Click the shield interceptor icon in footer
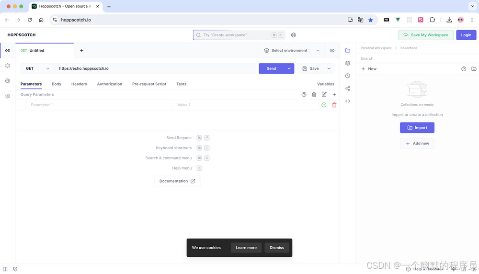The width and height of the screenshot is (479, 274). (15, 269)
